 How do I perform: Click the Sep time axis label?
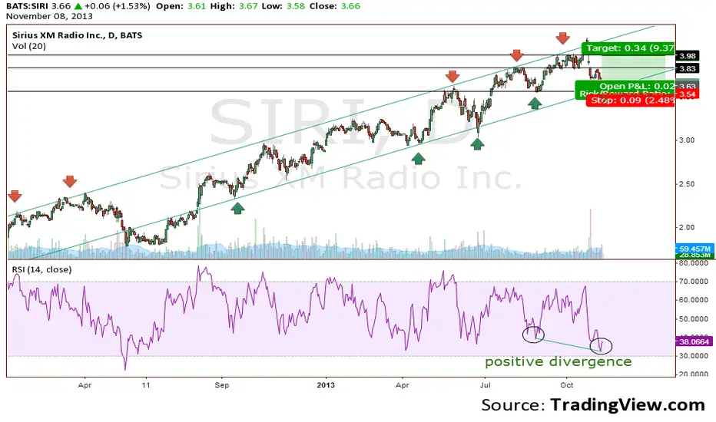pyautogui.click(x=221, y=385)
